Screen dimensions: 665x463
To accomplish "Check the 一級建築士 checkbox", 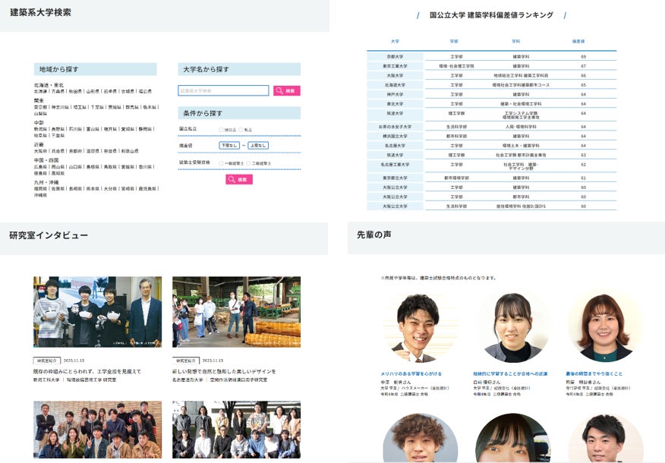I will (x=221, y=163).
